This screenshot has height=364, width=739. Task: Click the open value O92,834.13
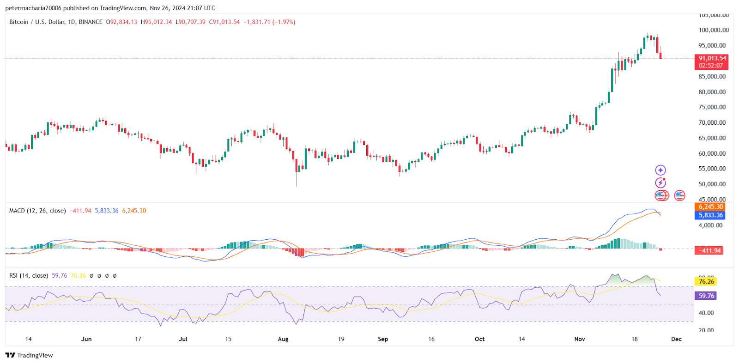121,22
